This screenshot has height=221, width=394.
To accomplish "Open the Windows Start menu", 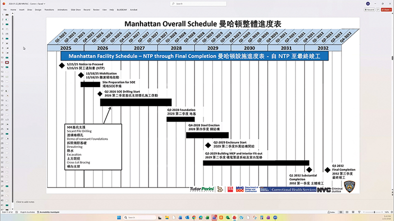I will [119, 217].
